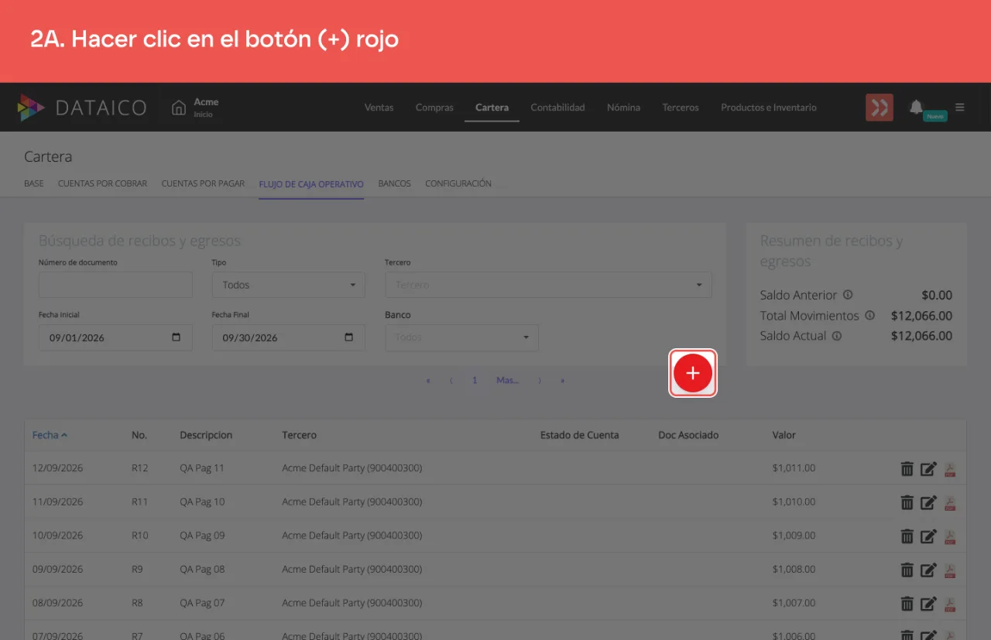Screen dimensions: 991x640
Task: Edit receipt R11 with pencil icon
Action: tap(928, 502)
